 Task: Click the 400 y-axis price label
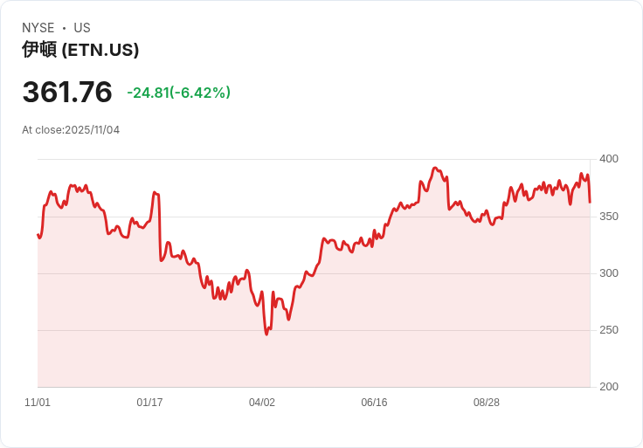pos(609,159)
